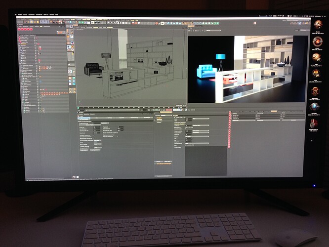This screenshot has width=329, height=247.
Task: Toggle the Y axis lock icon
Action: (x=44, y=22)
